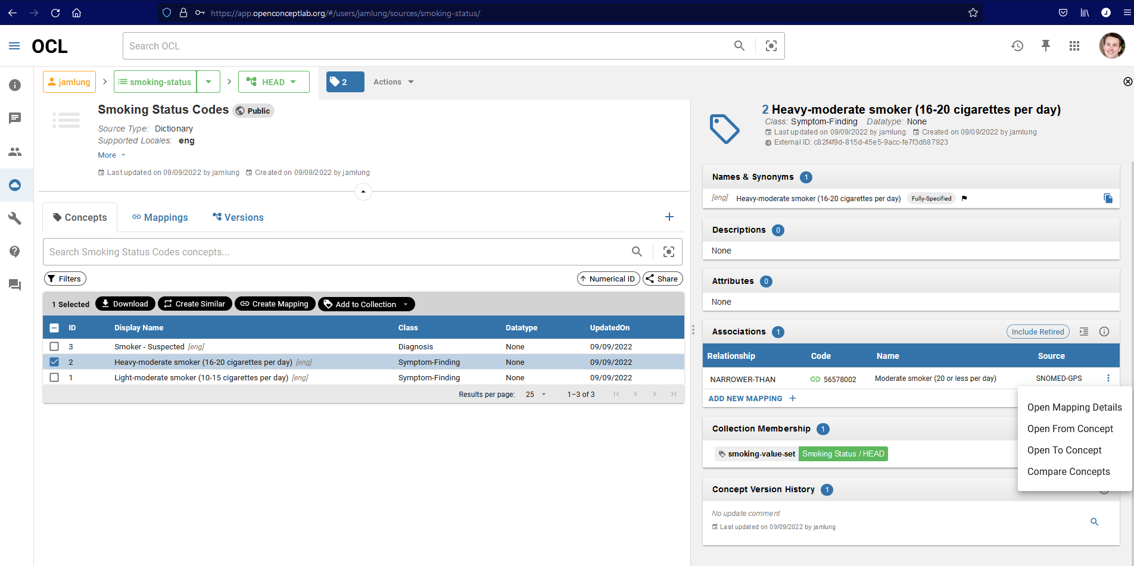Toggle the Include Retired control in Associations

click(1038, 332)
